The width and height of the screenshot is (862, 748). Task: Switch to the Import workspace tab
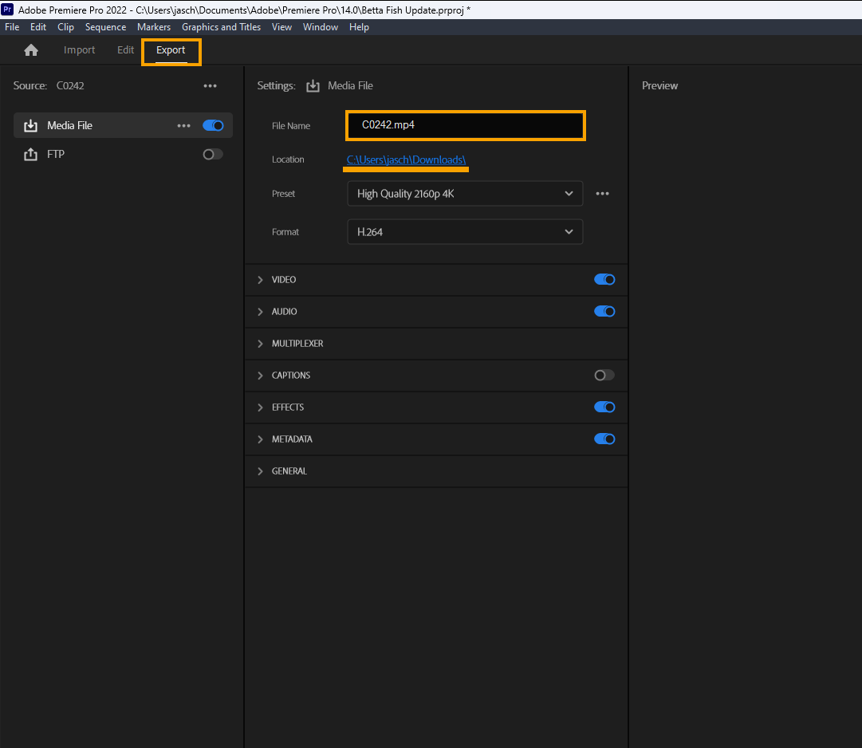[79, 50]
